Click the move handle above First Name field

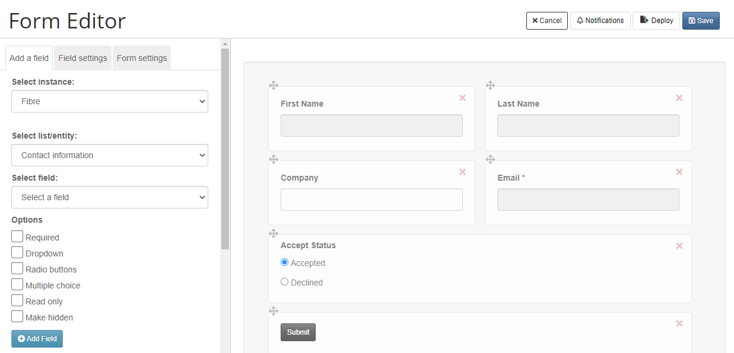tap(274, 85)
